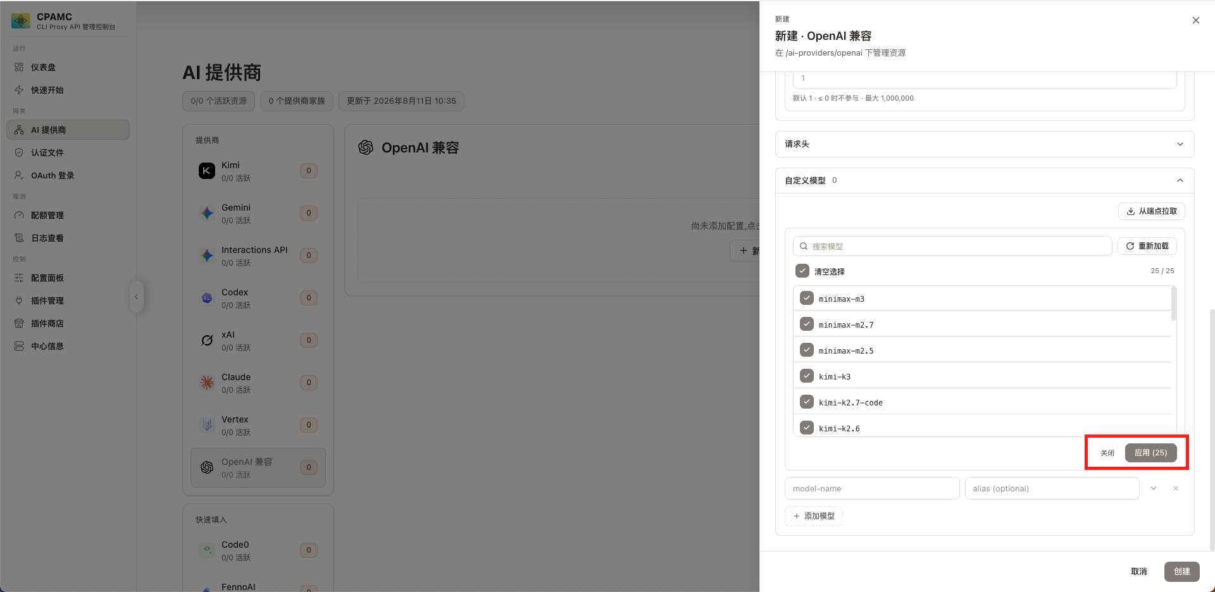Click the model list scrollbar thumb
The image size is (1215, 592).
(x=1174, y=304)
